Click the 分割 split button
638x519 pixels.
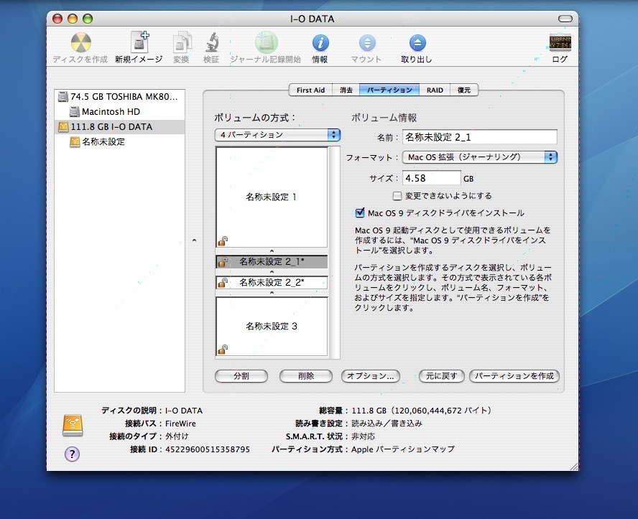coord(241,376)
